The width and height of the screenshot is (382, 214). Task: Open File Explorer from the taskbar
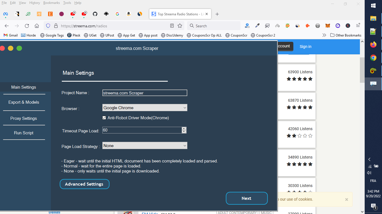click(373, 18)
